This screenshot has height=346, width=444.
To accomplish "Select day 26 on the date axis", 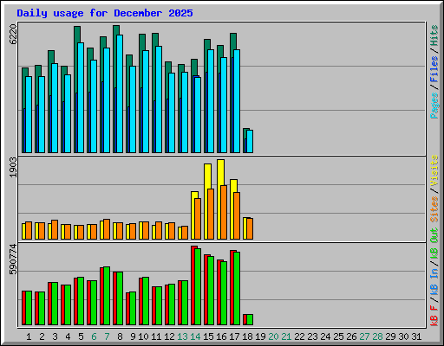I will 351,336.
